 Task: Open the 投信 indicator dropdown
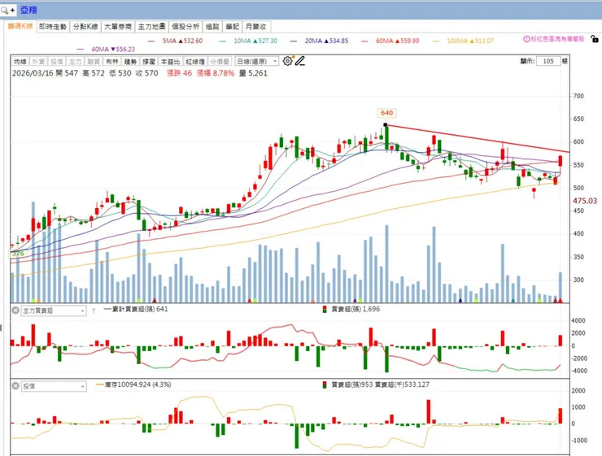[x=54, y=386]
